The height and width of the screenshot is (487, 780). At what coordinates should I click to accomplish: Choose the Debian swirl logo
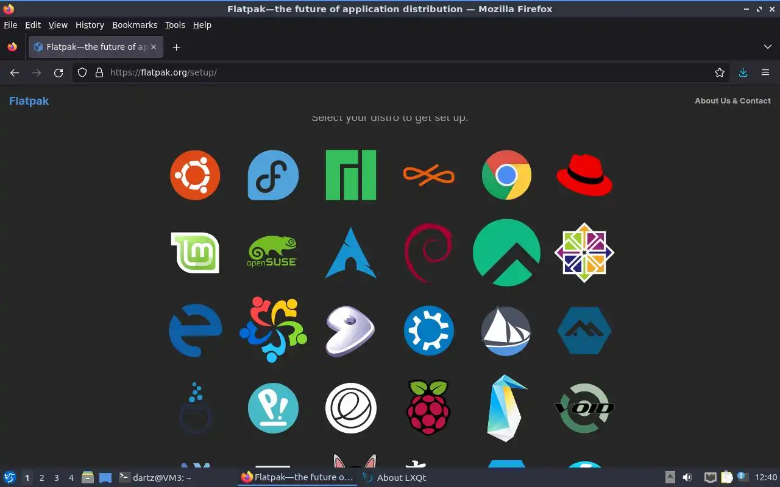428,252
